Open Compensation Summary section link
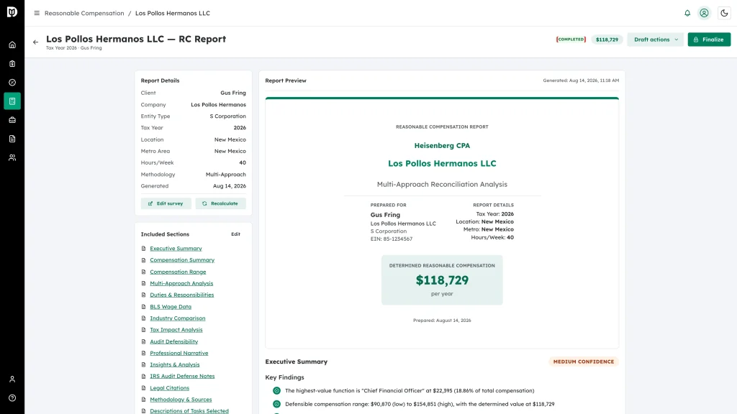Screen dimensions: 737x414 (182, 260)
